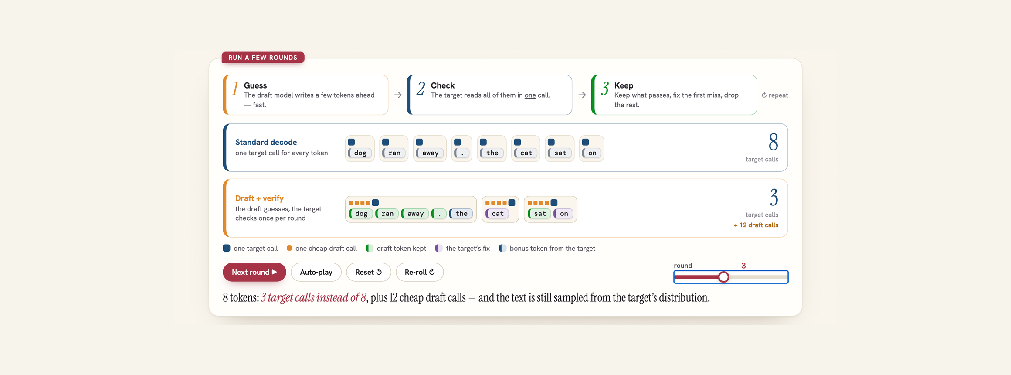Screen dimensions: 1011x375
Task: Click the 'cat' token in Standard decode
Action: 526,153
